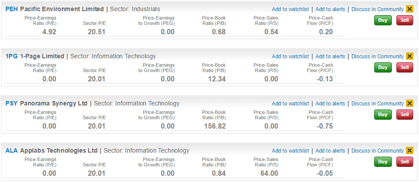This screenshot has height=182, width=419.
Task: Sell Applabs Technologies Ltd shares
Action: 404,162
